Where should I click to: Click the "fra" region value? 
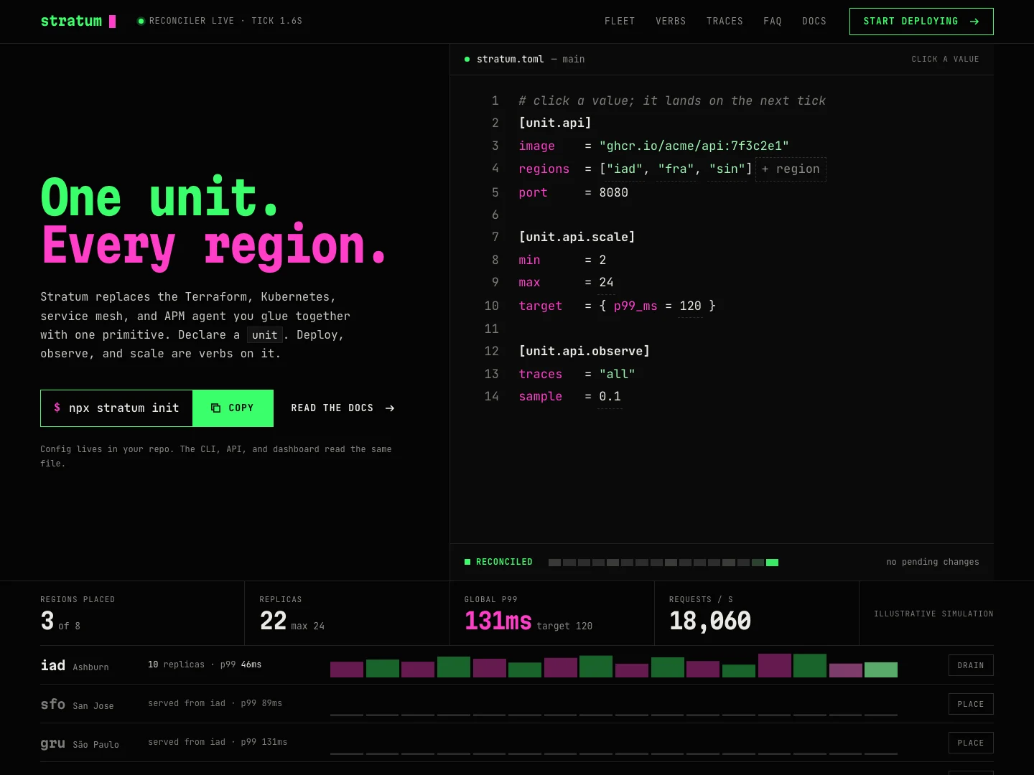coord(676,169)
